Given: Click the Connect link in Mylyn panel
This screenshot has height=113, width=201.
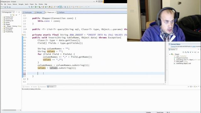Looking at the screenshot, I should click(x=173, y=46).
